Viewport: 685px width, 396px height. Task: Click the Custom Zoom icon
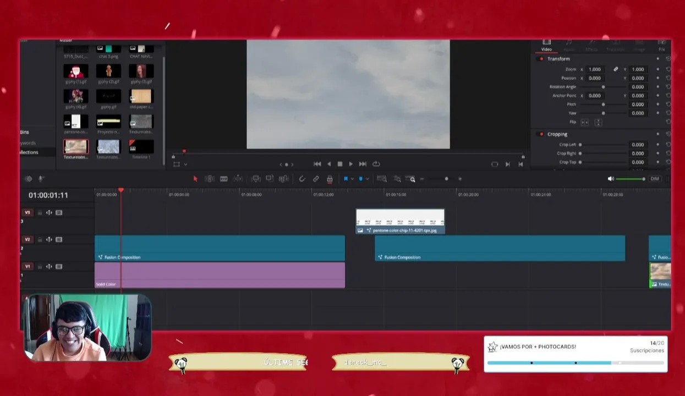pyautogui.click(x=412, y=179)
